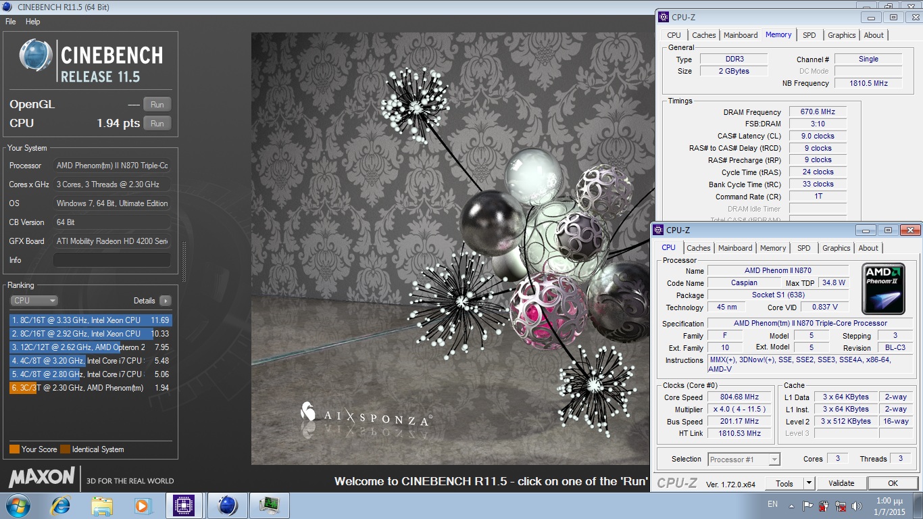923x519 pixels.
Task: Open Memory tab in front CPU-Z window
Action: tap(773, 248)
